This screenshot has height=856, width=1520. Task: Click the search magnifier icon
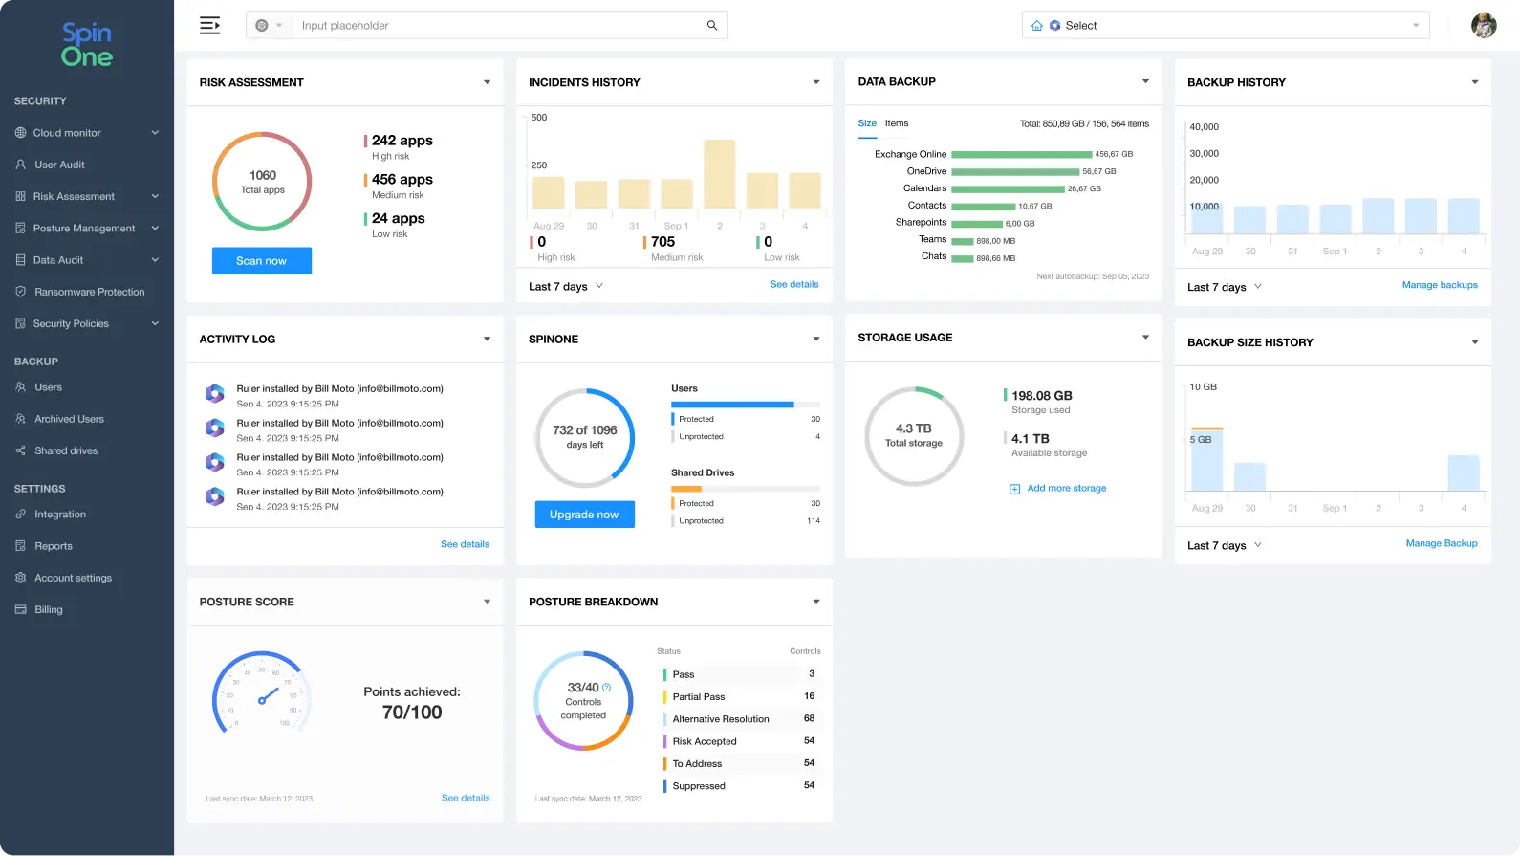tap(711, 26)
